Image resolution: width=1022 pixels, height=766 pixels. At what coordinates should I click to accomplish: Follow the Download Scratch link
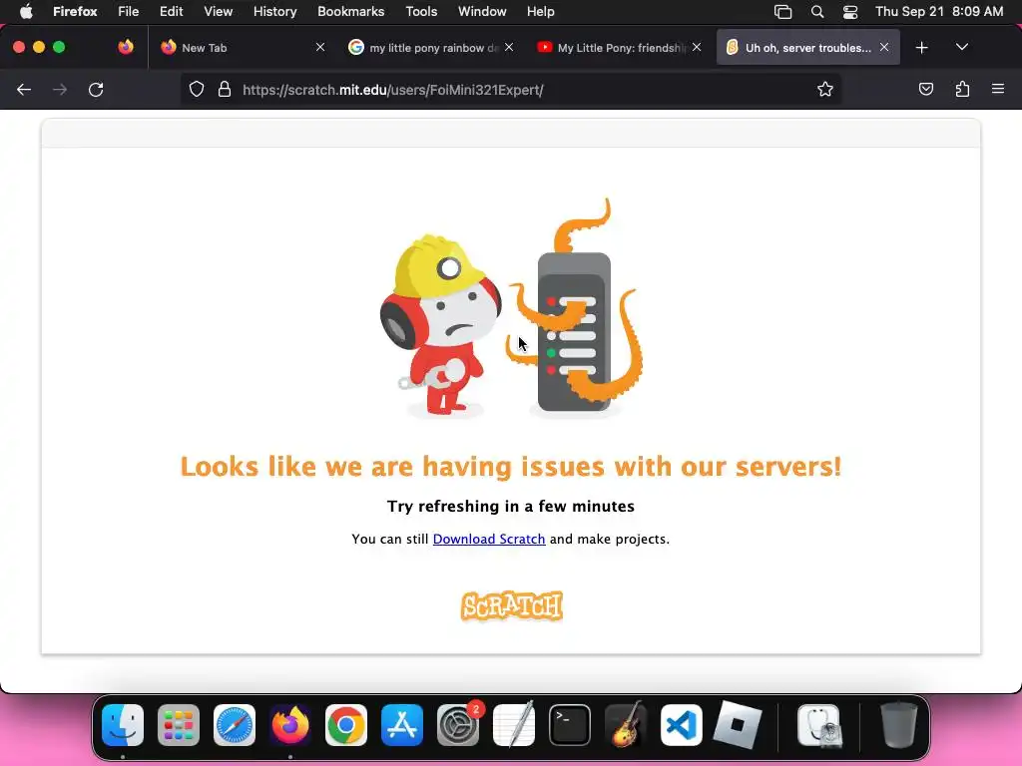coord(489,540)
